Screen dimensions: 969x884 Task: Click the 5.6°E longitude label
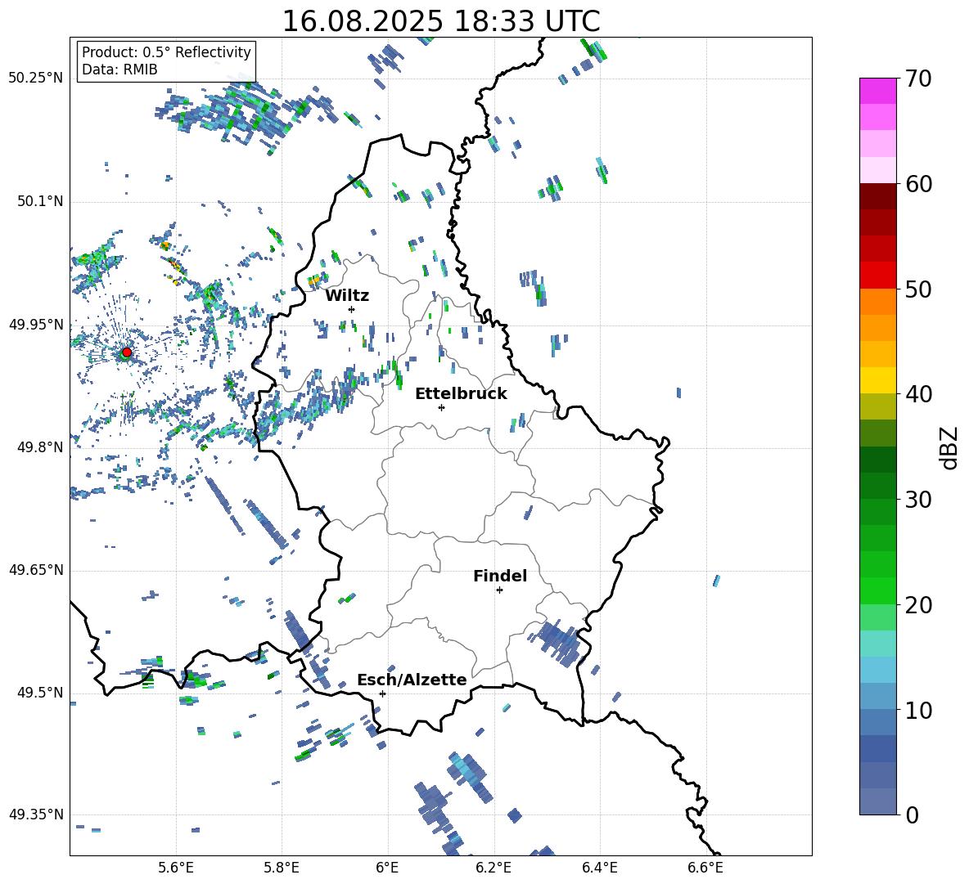[x=176, y=868]
